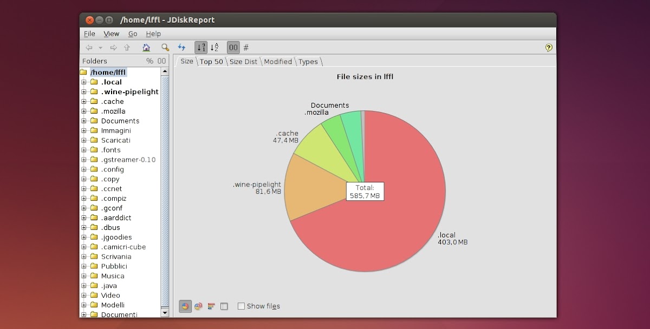Select the Pubblici folder row

pos(114,267)
